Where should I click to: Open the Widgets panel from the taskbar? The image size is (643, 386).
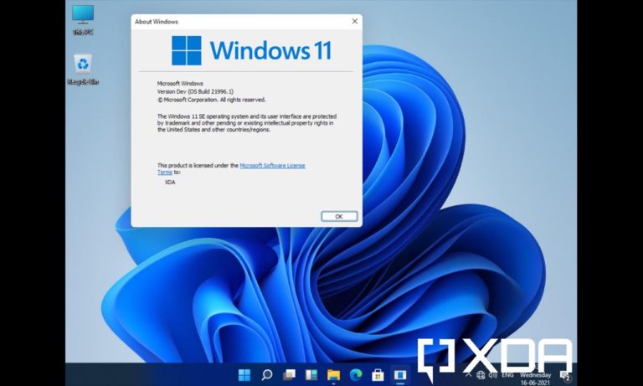tap(311, 374)
